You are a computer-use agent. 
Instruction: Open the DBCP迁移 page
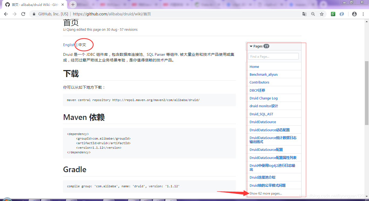click(x=257, y=90)
